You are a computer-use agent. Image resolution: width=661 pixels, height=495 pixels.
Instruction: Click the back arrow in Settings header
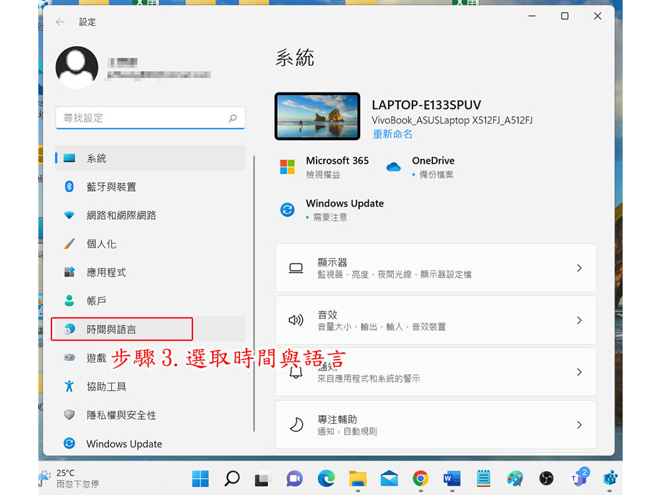point(60,22)
